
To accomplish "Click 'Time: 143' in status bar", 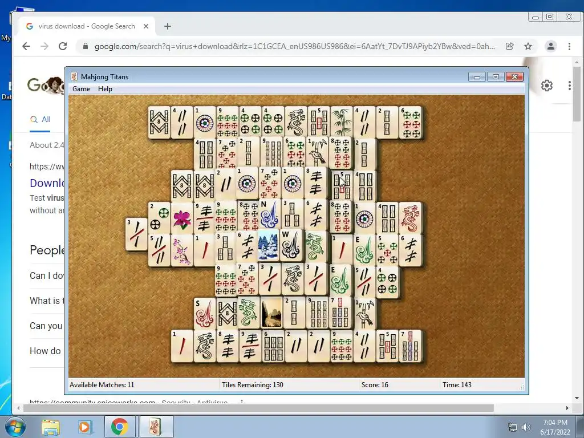I will click(x=457, y=385).
